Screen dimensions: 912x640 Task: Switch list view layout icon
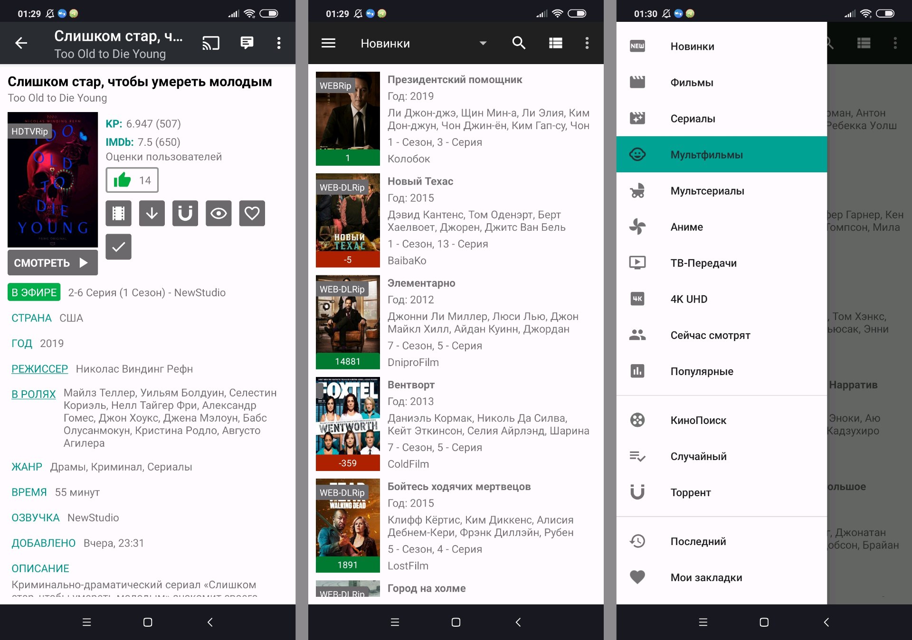coord(555,43)
